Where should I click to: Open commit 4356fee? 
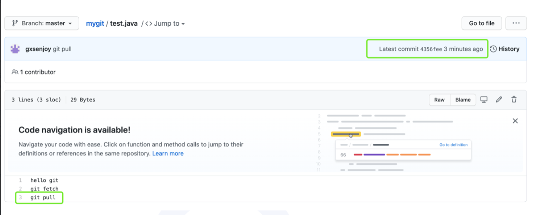tap(431, 49)
